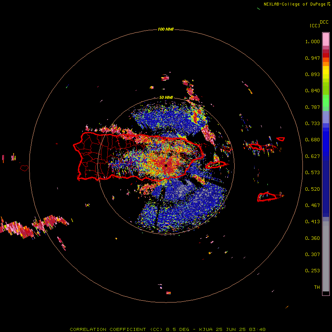Click the 0.467 color scale value
The image size is (332, 332).
click(x=312, y=205)
